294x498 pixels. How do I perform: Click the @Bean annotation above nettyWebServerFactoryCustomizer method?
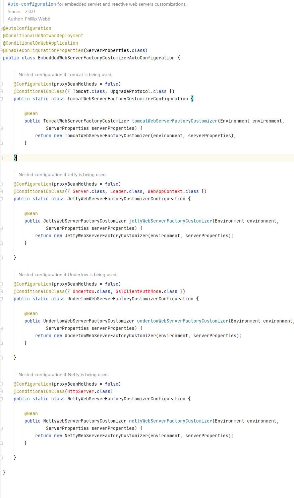tap(31, 414)
